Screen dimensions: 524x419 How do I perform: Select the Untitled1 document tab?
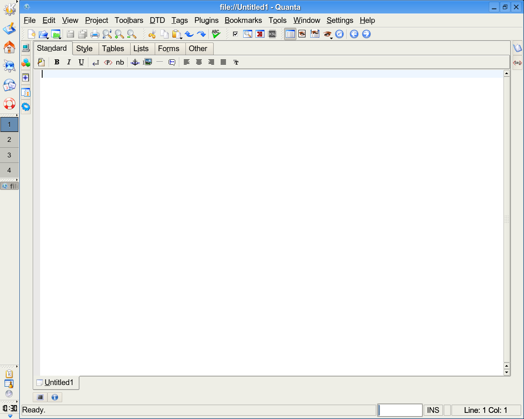56,383
